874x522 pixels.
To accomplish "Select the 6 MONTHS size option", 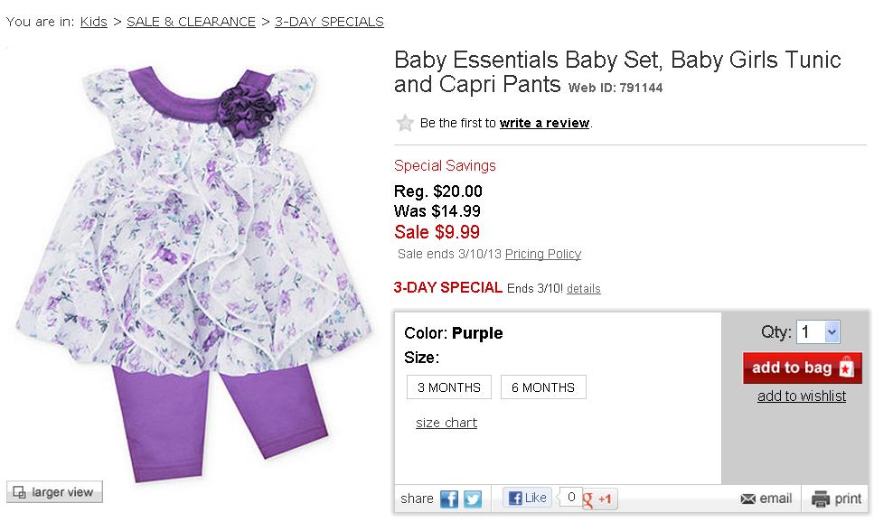I will [542, 387].
